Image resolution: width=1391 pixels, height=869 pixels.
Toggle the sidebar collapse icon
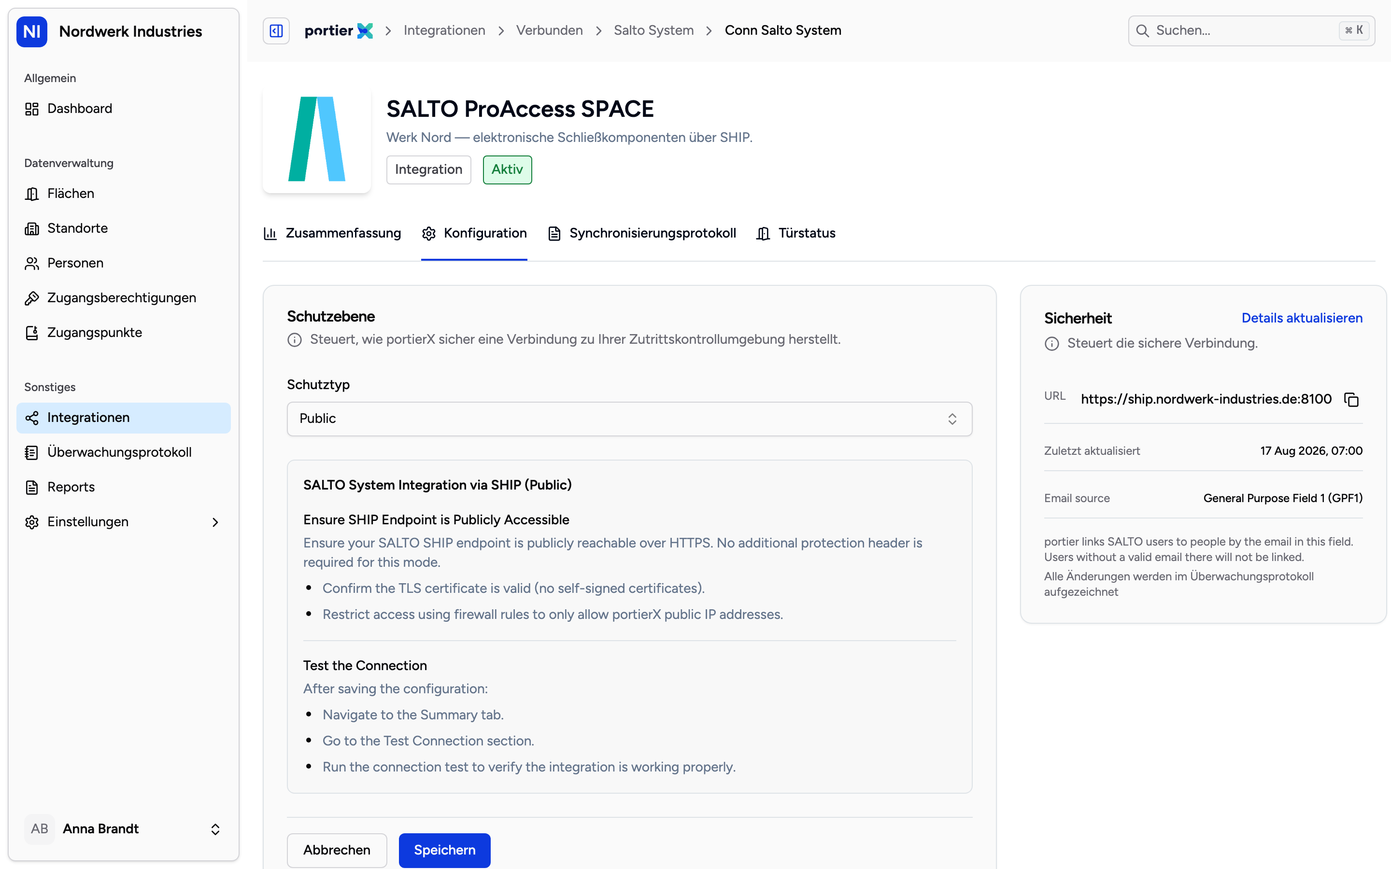[276, 30]
